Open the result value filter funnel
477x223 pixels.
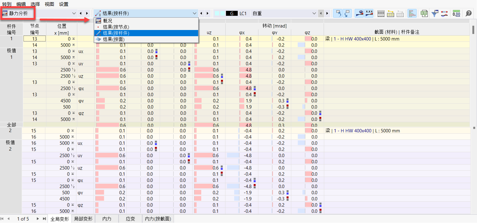(435, 13)
